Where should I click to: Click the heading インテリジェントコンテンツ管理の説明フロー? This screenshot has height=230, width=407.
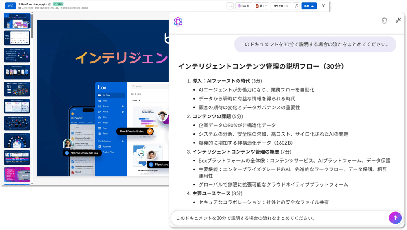click(261, 66)
